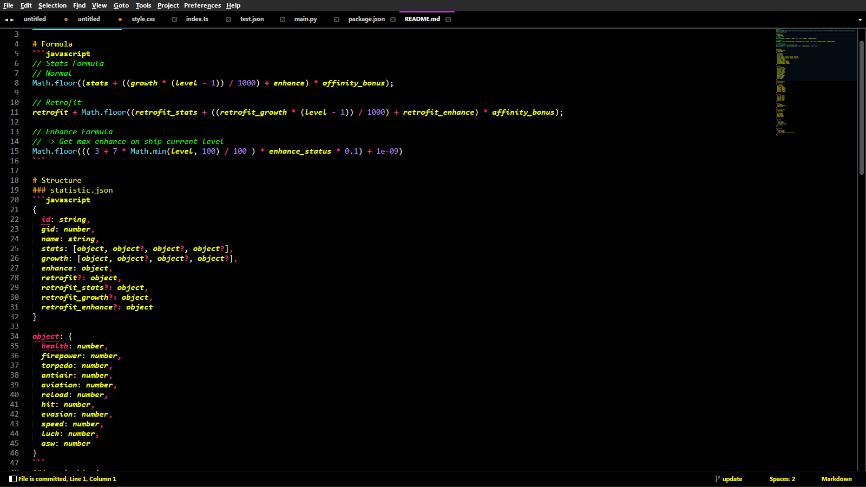The image size is (866, 487).
Task: Click the '// Stats Formula' comment
Action: 68,63
